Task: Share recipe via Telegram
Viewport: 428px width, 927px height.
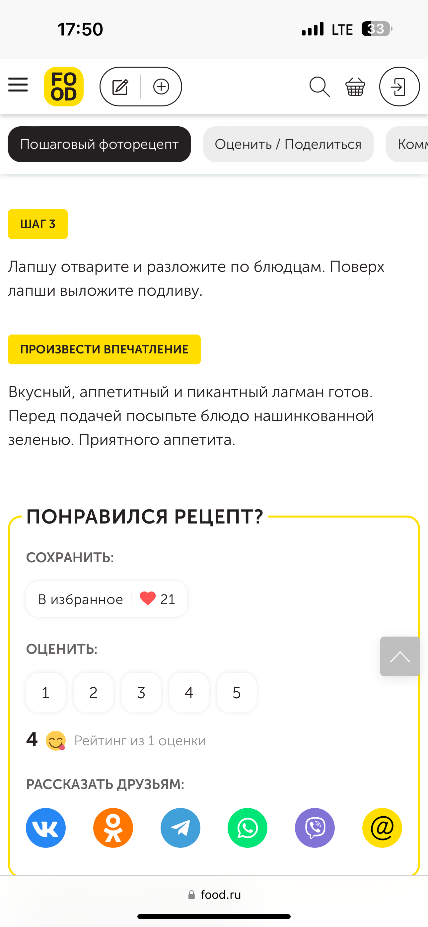Action: click(180, 828)
